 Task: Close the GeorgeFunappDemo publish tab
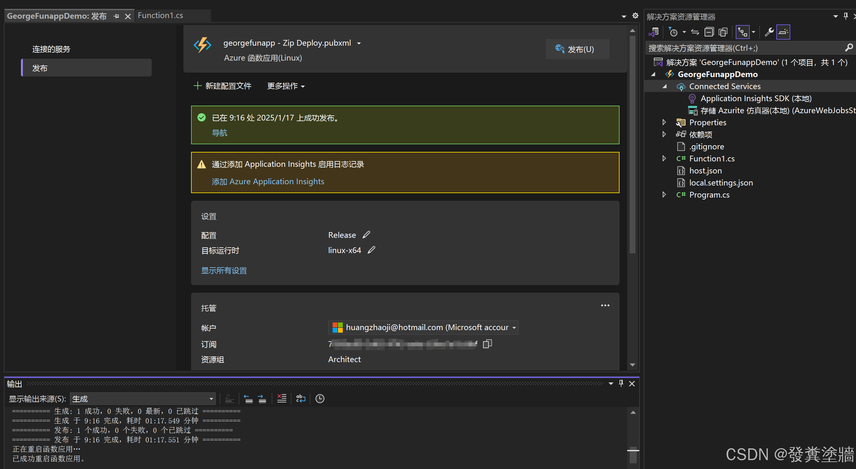pyautogui.click(x=128, y=16)
